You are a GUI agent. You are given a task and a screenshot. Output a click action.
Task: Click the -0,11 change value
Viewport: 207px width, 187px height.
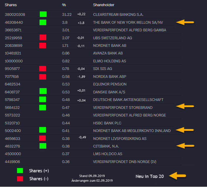pyautogui.click(x=81, y=46)
